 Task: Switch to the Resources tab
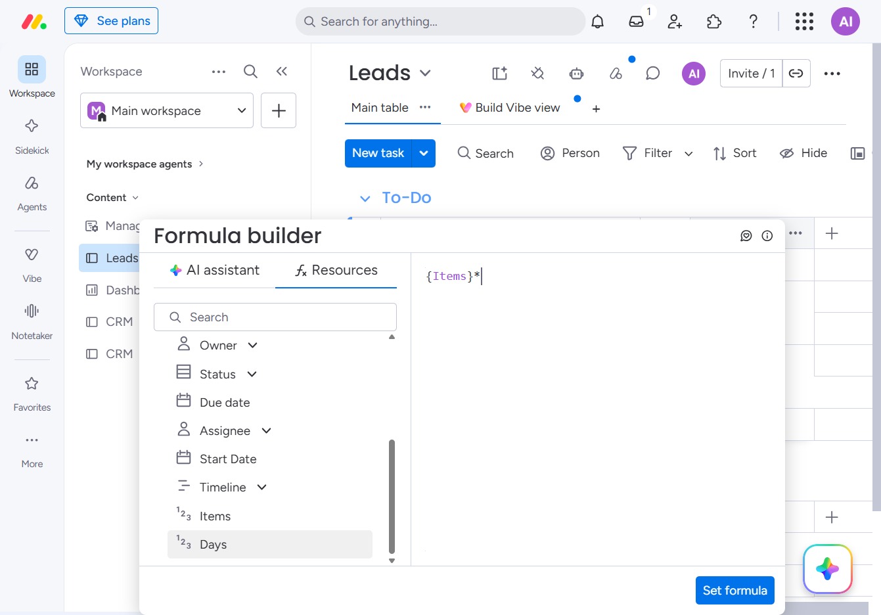point(336,270)
